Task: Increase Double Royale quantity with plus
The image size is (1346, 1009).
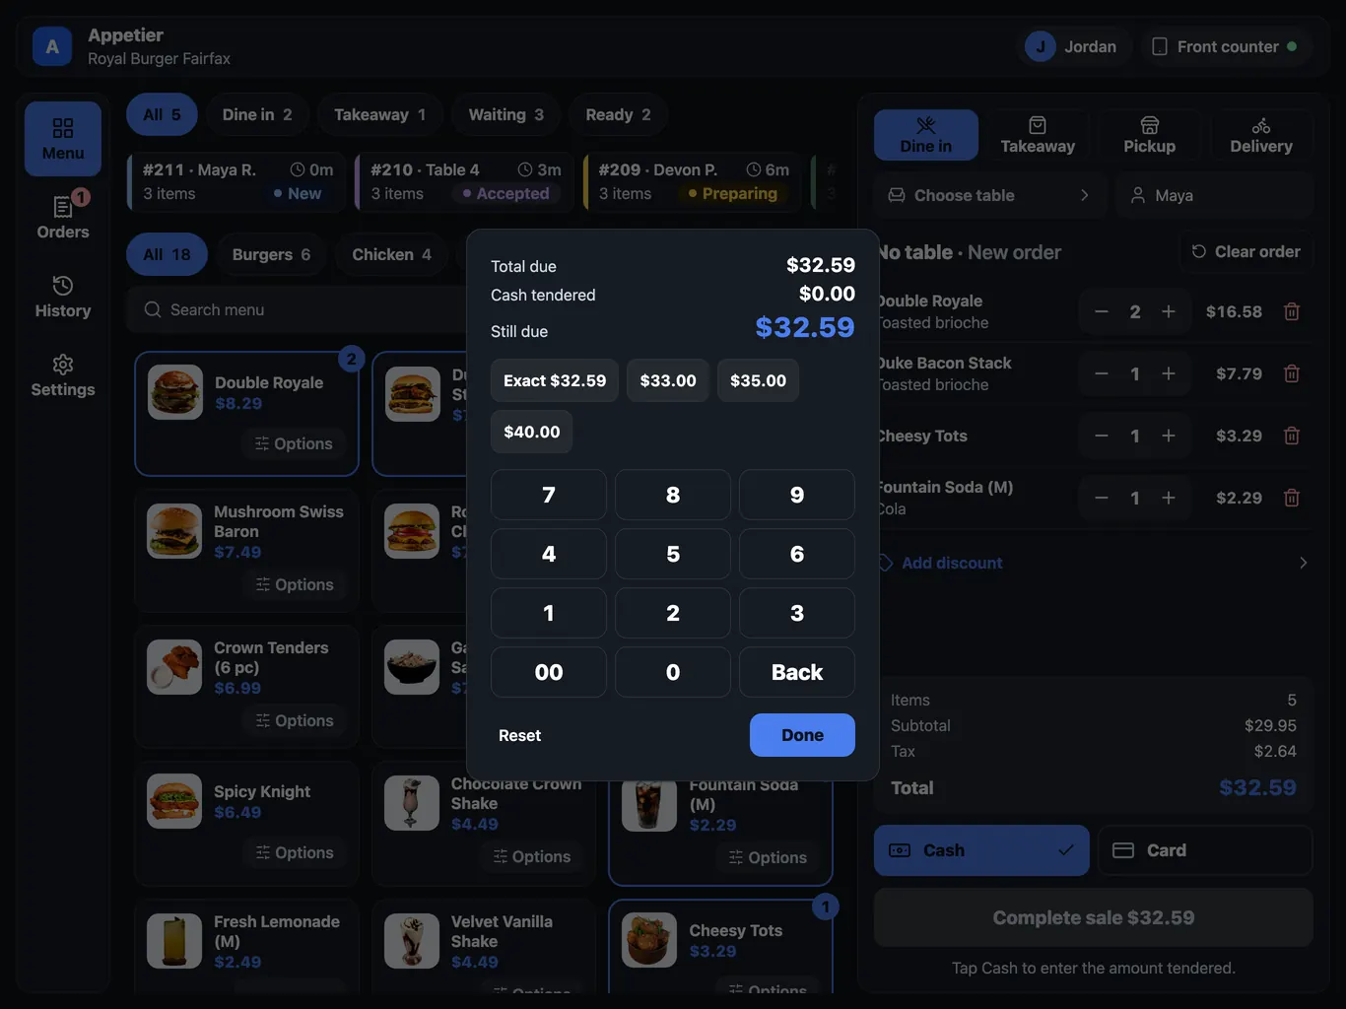Action: (1169, 311)
